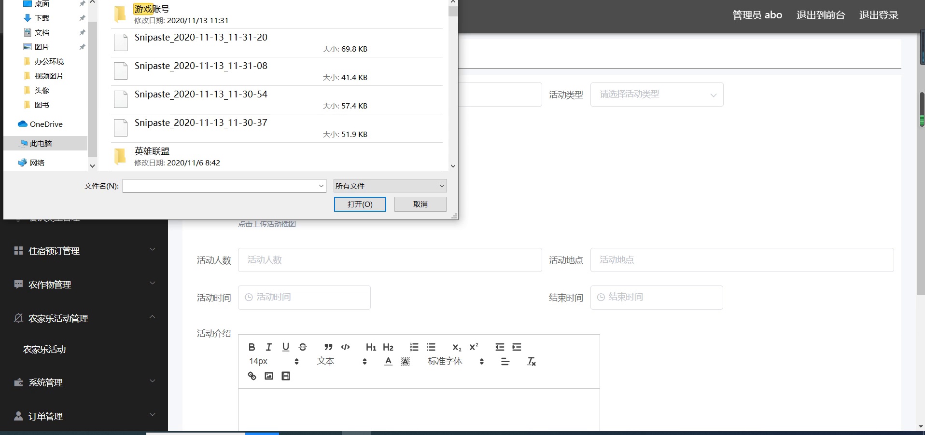Insert video icon in editor
Screen dimensions: 925x435
(286, 376)
